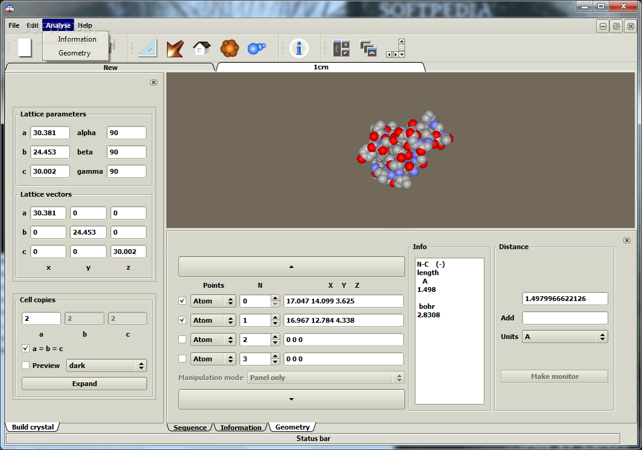Click the Add input field
The width and height of the screenshot is (642, 450).
point(565,318)
